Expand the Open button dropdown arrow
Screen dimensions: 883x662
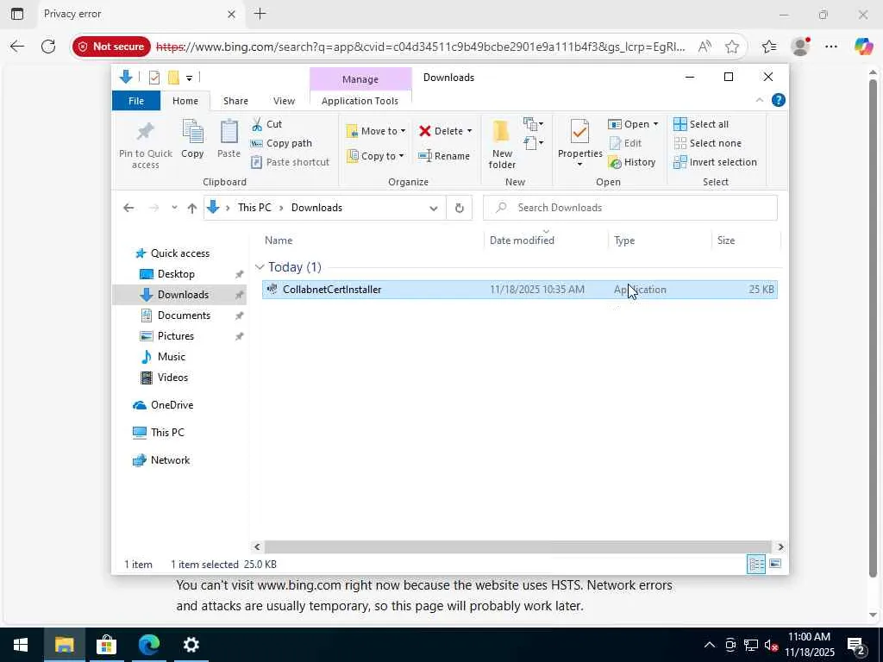[x=655, y=124]
